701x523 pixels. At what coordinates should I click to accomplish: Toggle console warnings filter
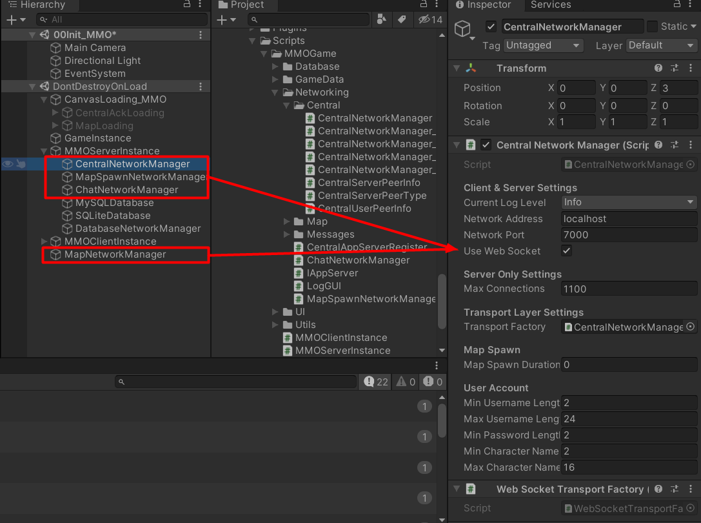click(x=406, y=382)
